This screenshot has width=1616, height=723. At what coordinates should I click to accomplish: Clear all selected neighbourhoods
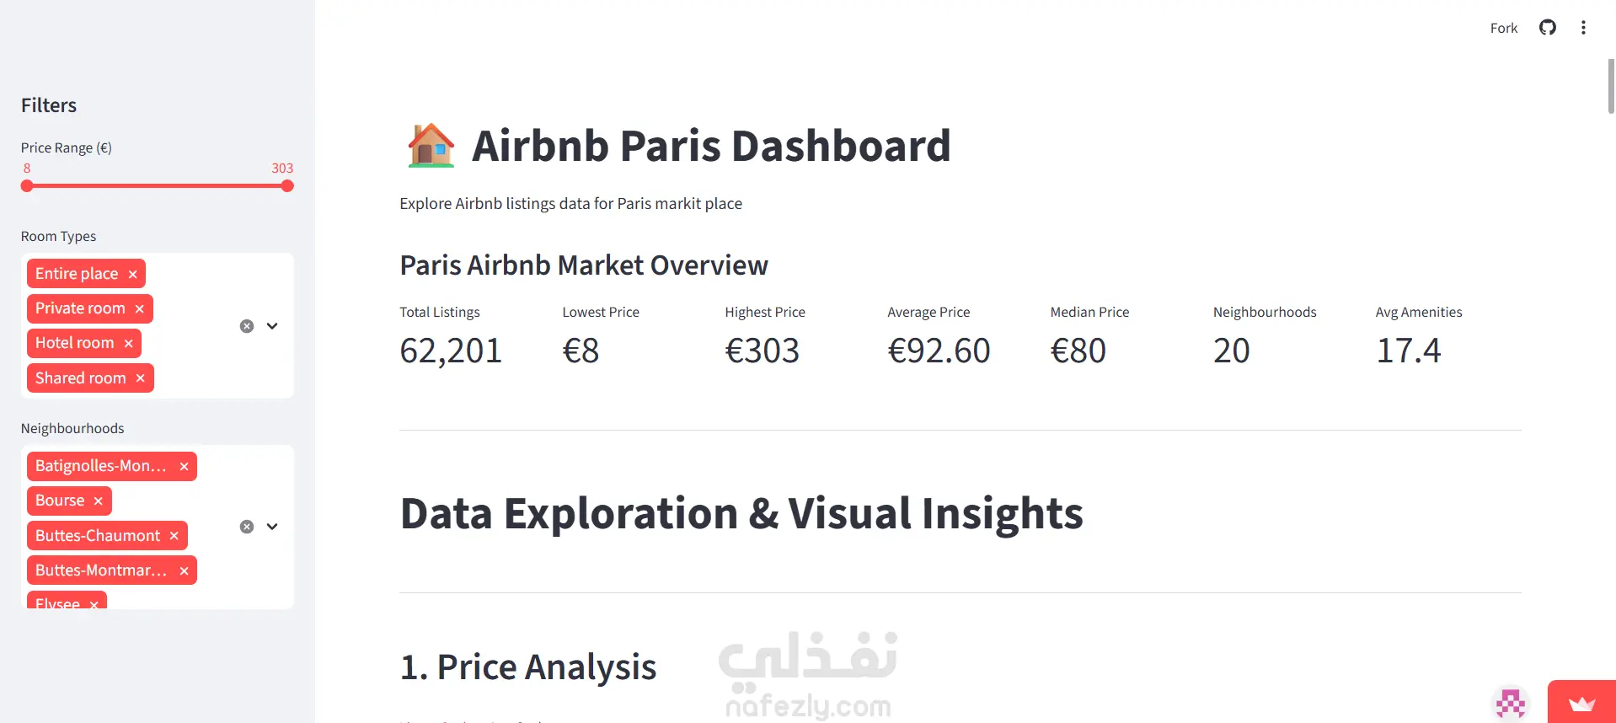point(247,527)
